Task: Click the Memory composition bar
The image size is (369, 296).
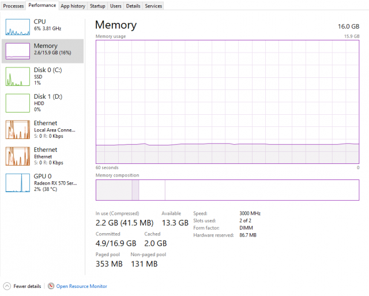Action: click(227, 190)
